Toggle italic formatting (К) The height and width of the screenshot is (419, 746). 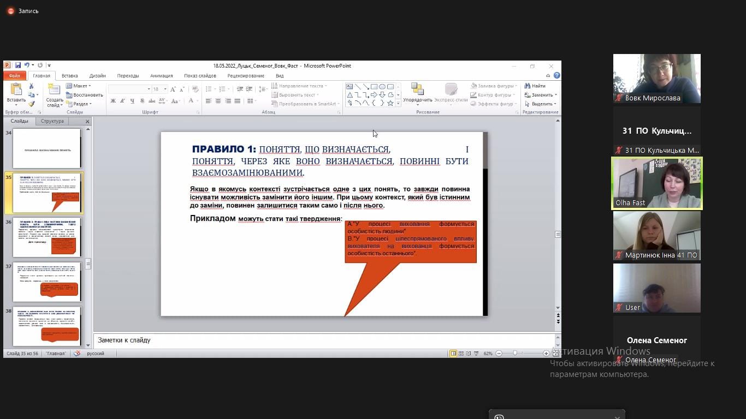click(x=122, y=101)
